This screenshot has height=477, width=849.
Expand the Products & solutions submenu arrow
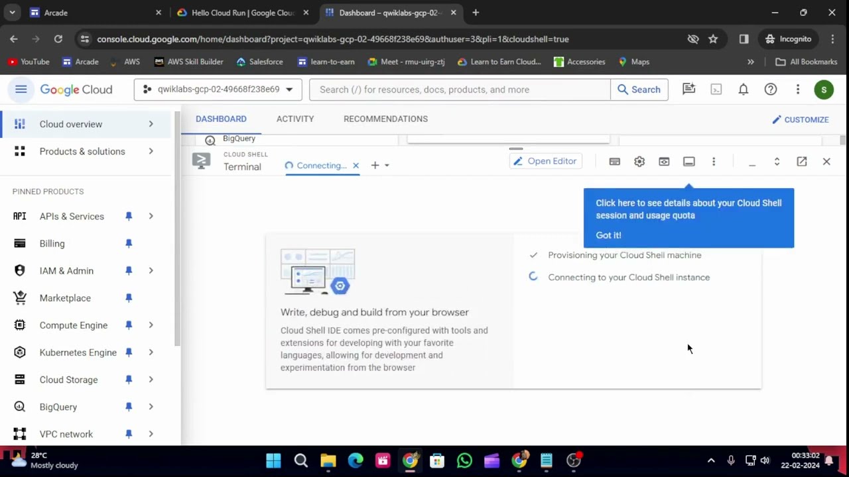tap(151, 151)
